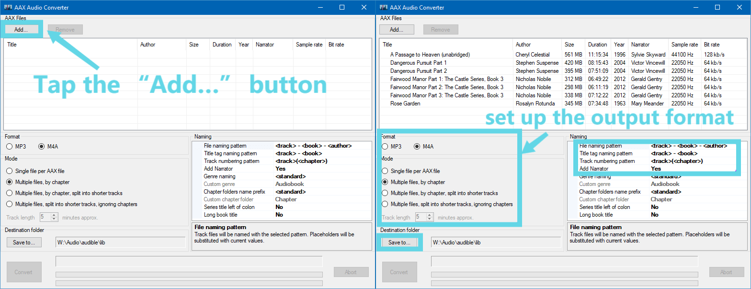Click Track length stepper in left window

coord(49,217)
